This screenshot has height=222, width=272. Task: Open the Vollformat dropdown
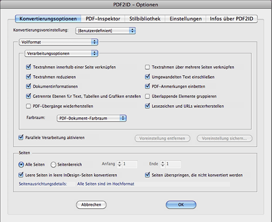59,42
